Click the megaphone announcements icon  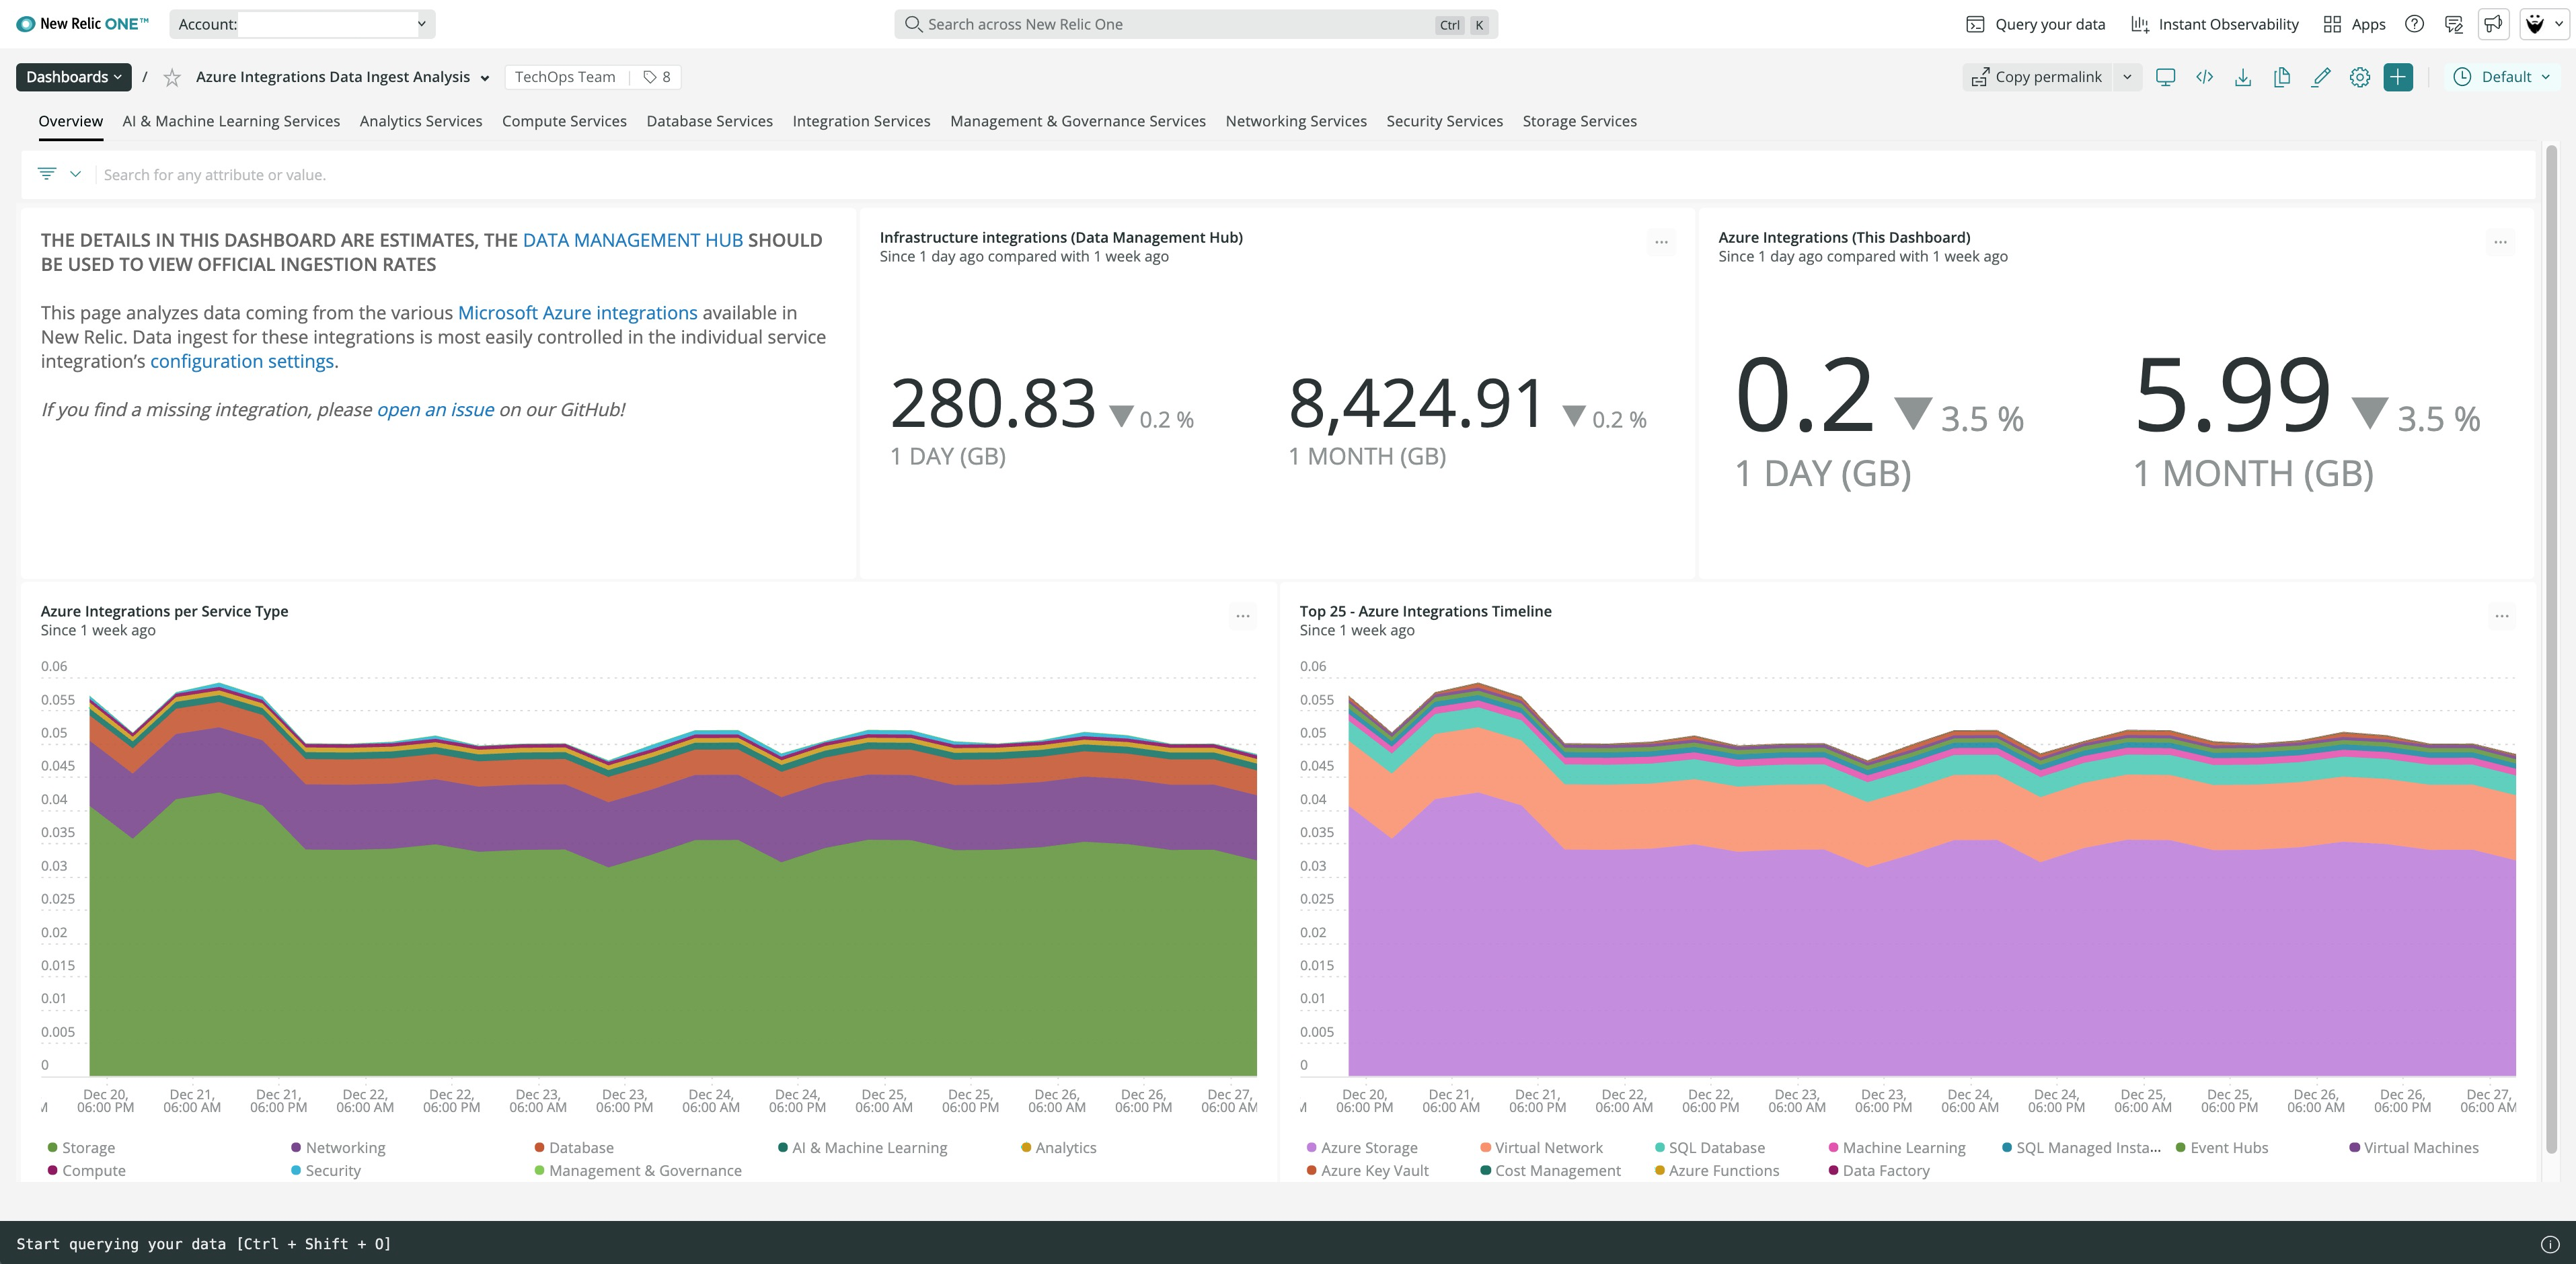point(2493,24)
